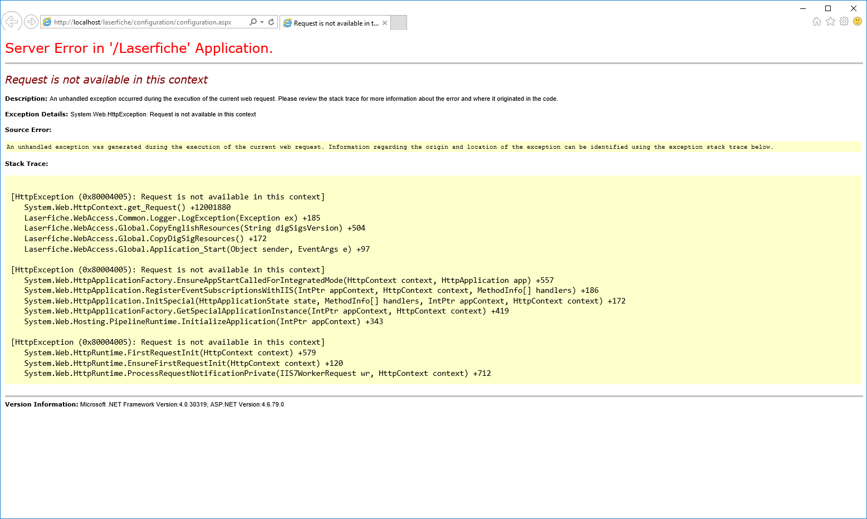Click the 'HttpRuntime.FirstRequestInit' stack line
The image size is (867, 519).
pos(170,352)
